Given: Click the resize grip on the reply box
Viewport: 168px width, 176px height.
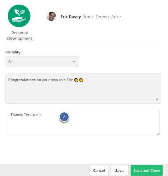Looking at the screenshot, I should coord(158,134).
